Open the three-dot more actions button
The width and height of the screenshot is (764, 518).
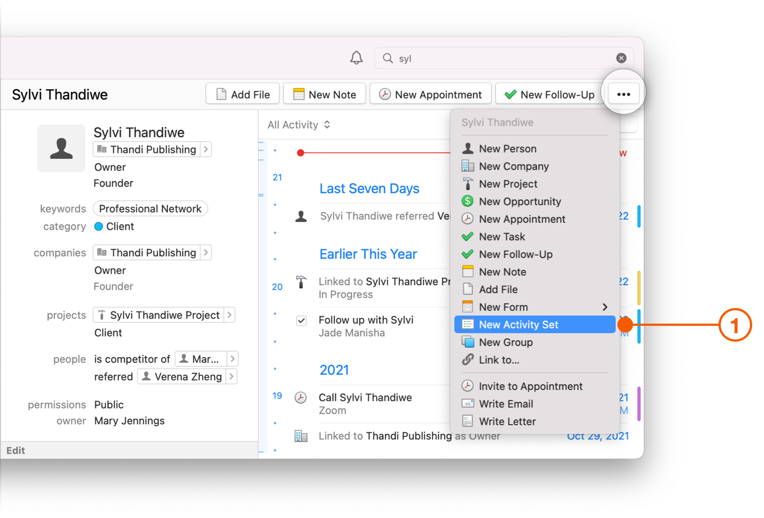coord(624,94)
